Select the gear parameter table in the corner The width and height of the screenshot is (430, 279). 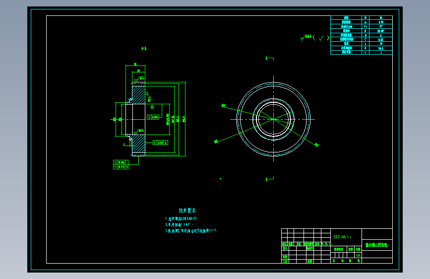point(362,35)
